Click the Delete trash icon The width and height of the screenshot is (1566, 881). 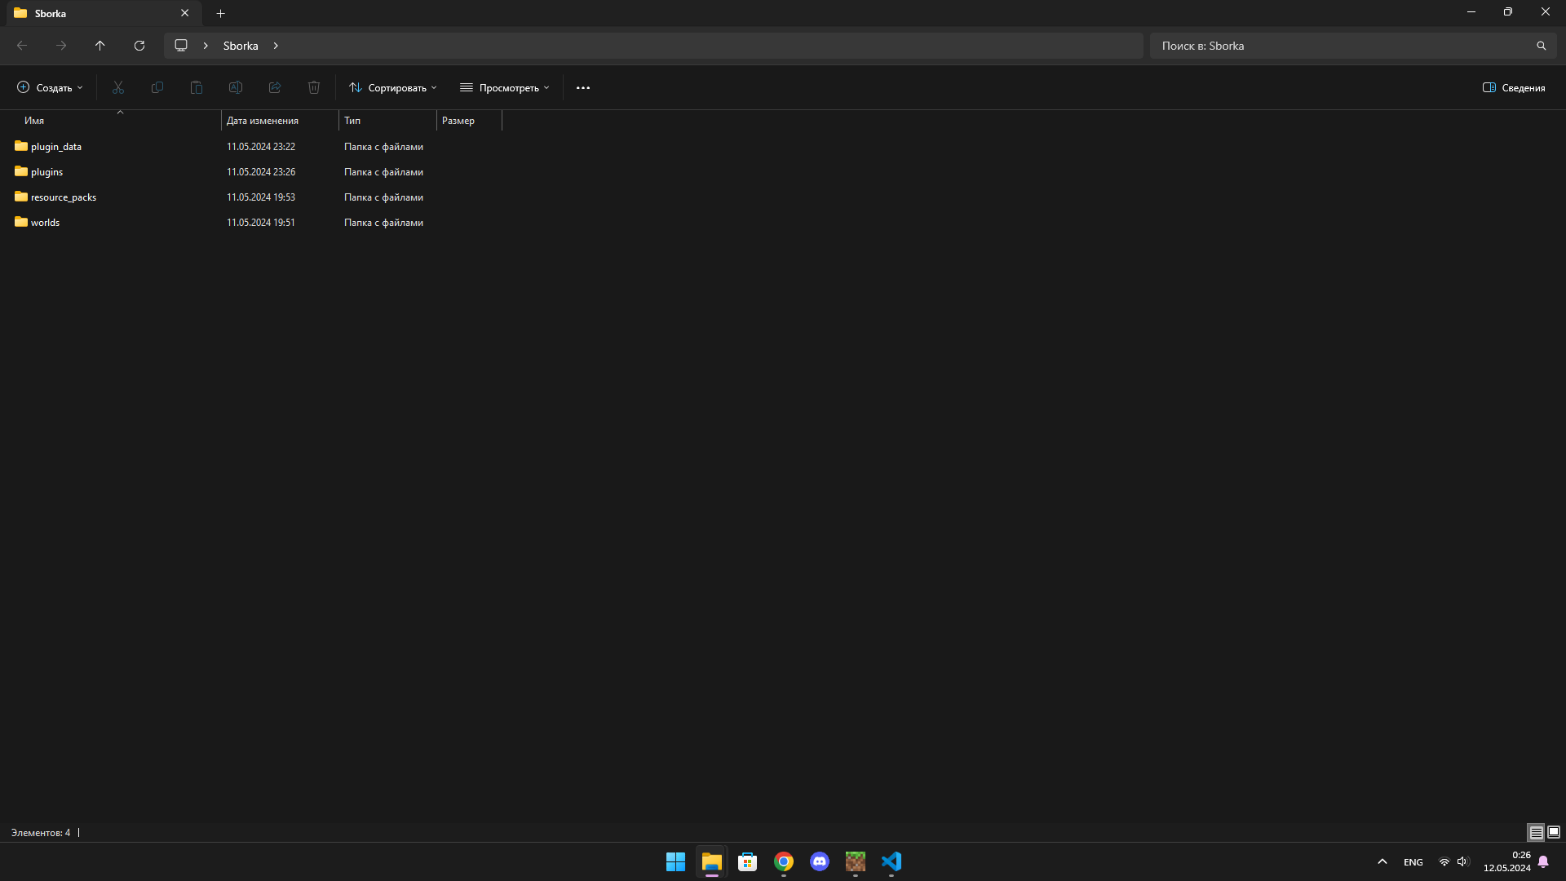pyautogui.click(x=314, y=87)
